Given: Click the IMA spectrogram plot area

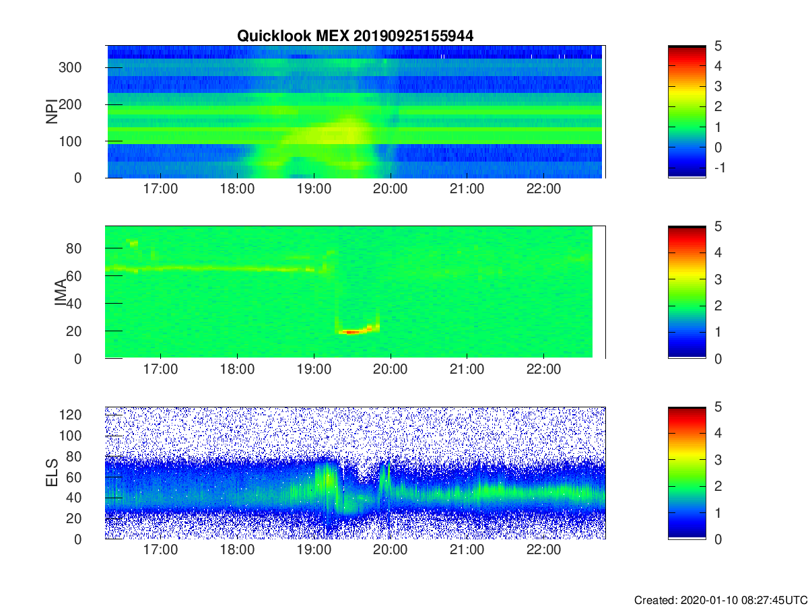Looking at the screenshot, I should point(355,292).
